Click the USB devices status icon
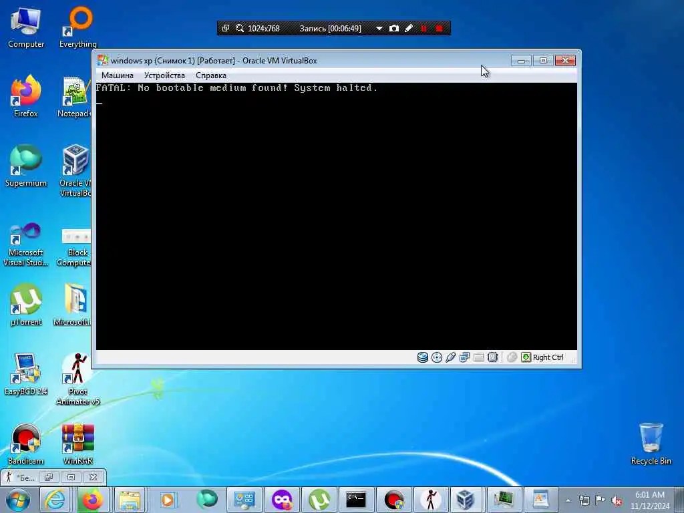 (x=451, y=357)
